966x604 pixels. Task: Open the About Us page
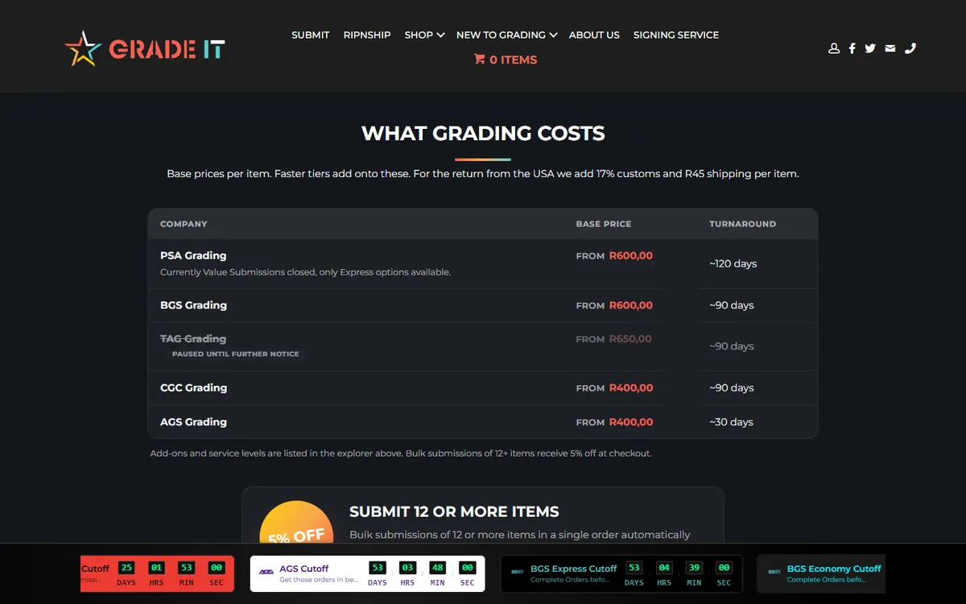(x=594, y=35)
